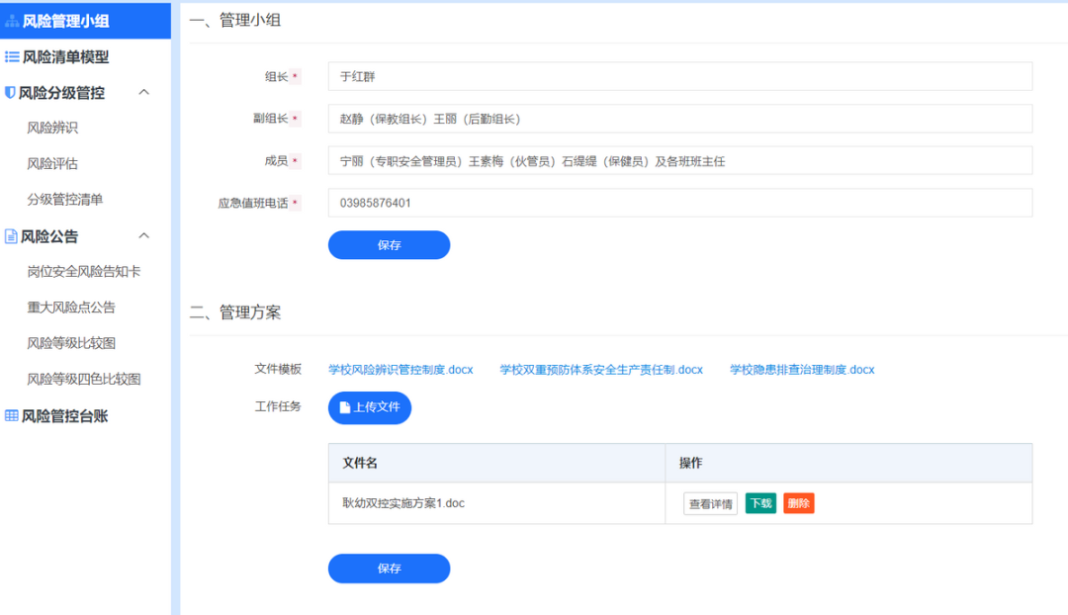Viewport: 1068px width, 615px height.
Task: Select the 风险管理小组 chart icon in sidebar
Action: 12,20
